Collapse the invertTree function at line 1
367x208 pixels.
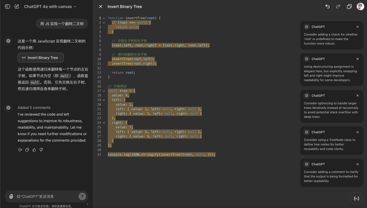tap(104, 18)
